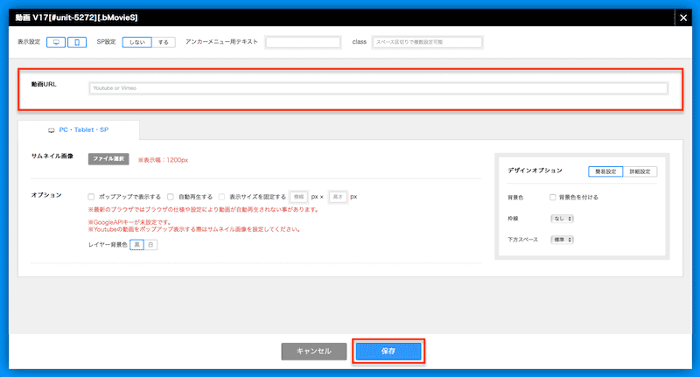Open the 下方スペース dropdown
Viewport: 700px width, 377px height.
coord(560,239)
